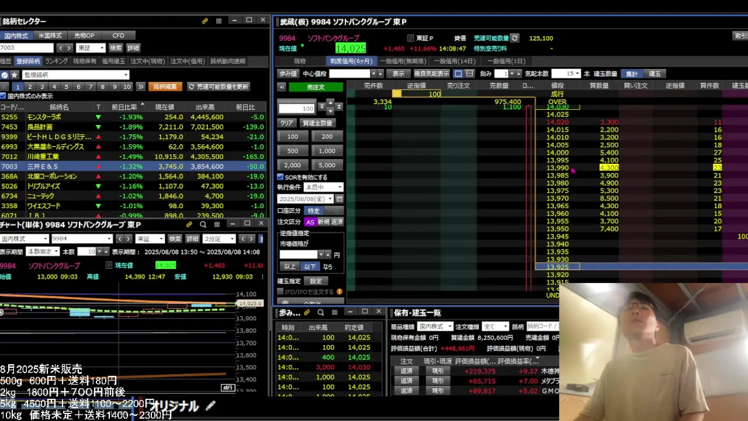
Task: Click the 最良気配表示 button
Action: point(432,74)
